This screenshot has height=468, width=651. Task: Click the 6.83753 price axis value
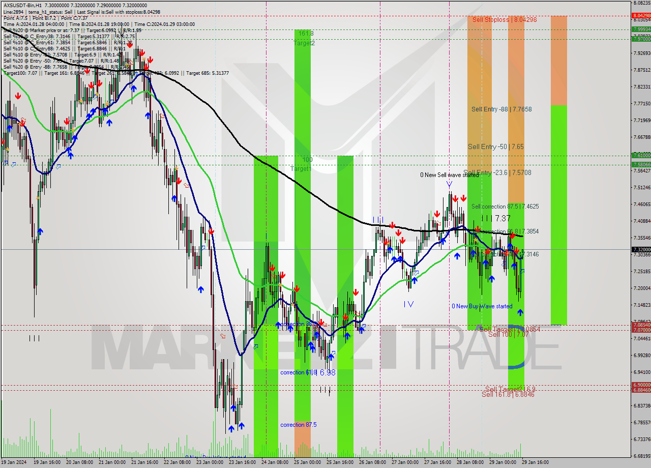pyautogui.click(x=642, y=405)
